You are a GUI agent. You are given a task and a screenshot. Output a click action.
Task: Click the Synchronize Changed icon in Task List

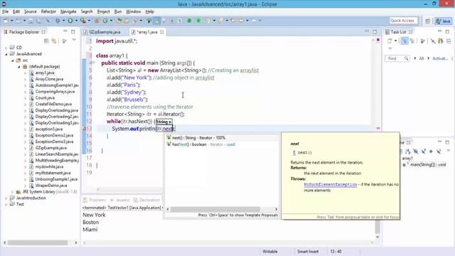[441, 41]
